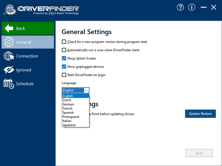Choose Japanese from the language list

[69, 125]
